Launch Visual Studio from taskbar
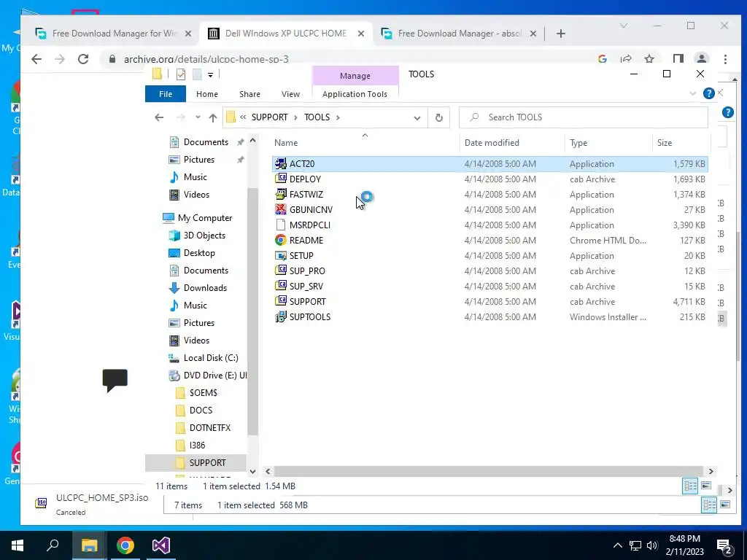 [x=161, y=545]
